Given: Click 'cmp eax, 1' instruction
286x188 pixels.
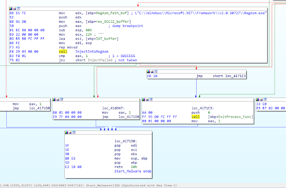Looking at the screenshot, I should [73, 56].
